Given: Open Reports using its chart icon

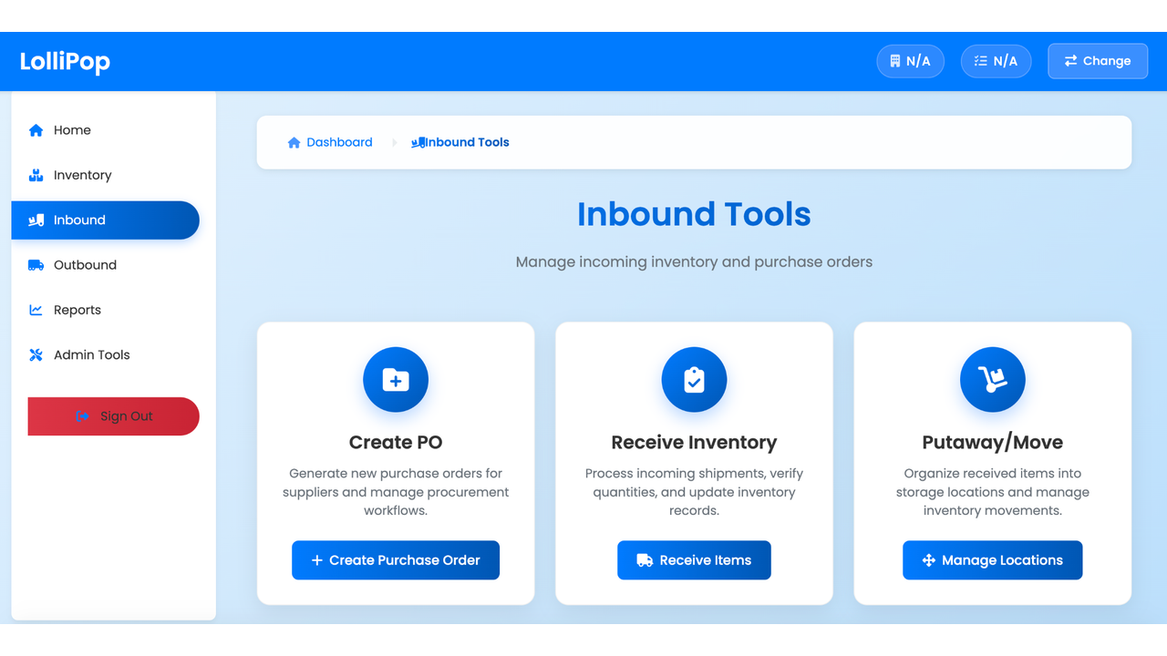Looking at the screenshot, I should click(x=35, y=310).
